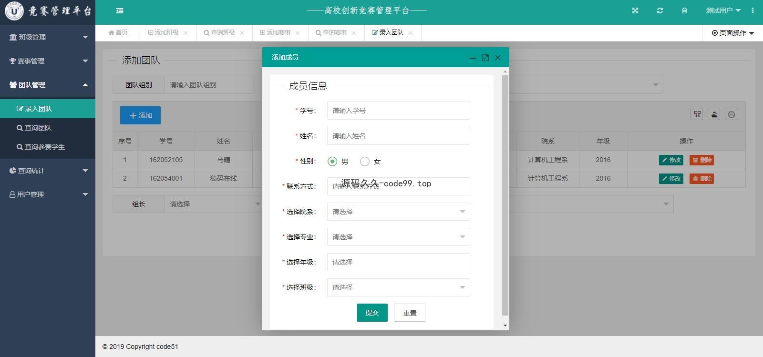Open 查询团队 in sidebar
The width and height of the screenshot is (763, 357).
48,128
